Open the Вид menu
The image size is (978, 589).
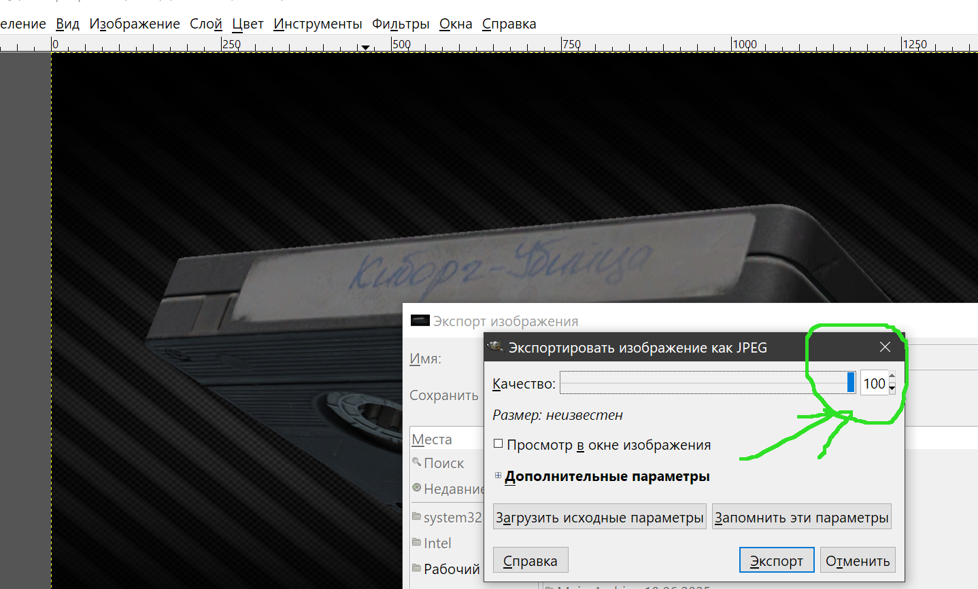click(67, 24)
